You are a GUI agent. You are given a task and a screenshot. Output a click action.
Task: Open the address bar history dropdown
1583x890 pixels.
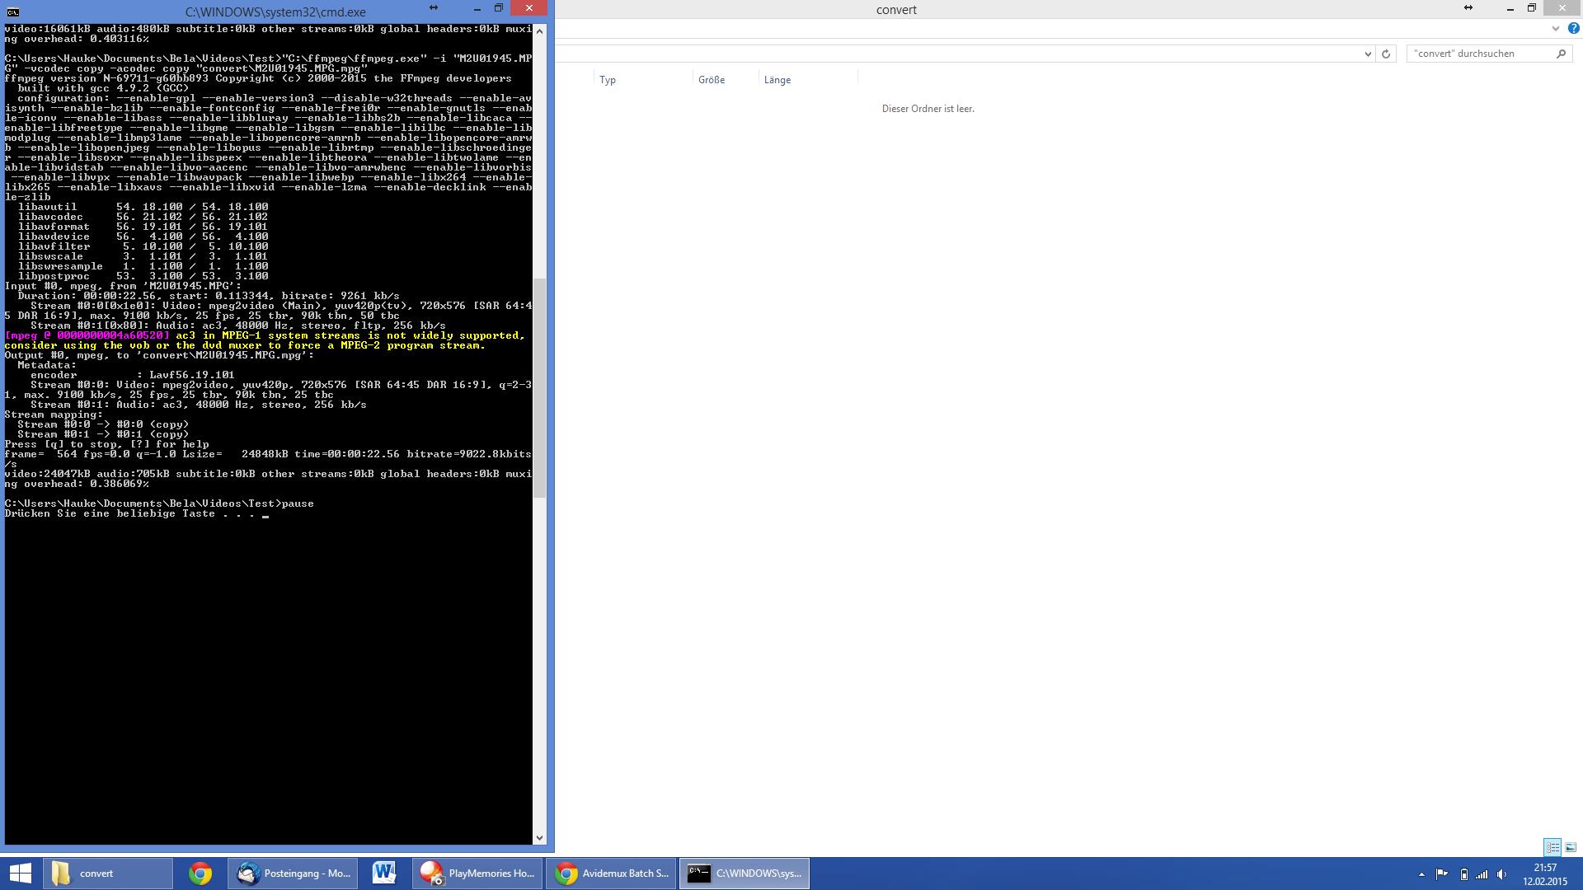pyautogui.click(x=1368, y=54)
